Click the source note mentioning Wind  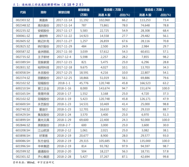click(x=33, y=163)
